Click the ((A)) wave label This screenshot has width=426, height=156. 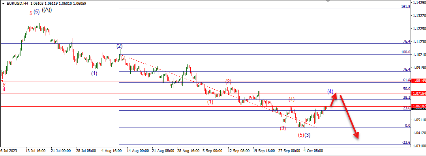click(47, 10)
